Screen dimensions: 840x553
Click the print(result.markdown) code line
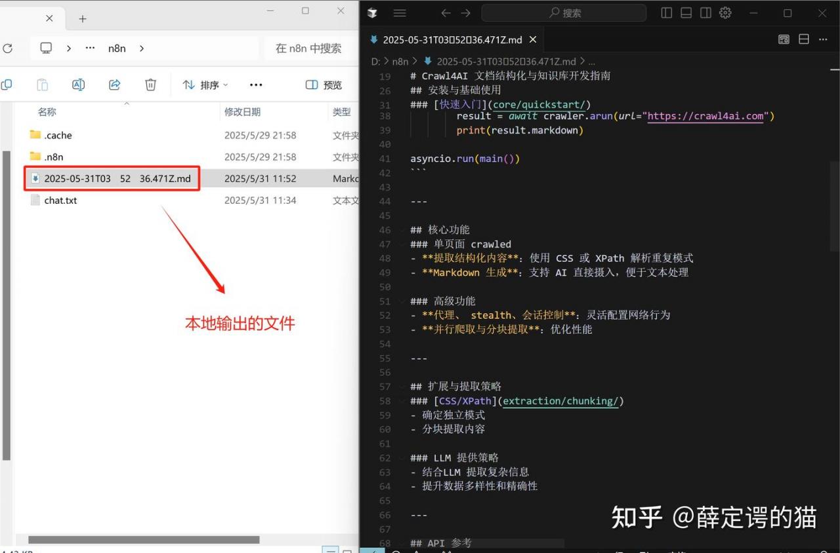[520, 130]
